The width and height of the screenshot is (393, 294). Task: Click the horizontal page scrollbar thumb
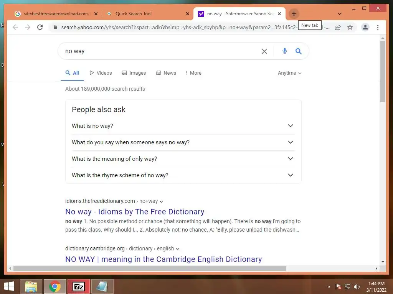pos(150,268)
